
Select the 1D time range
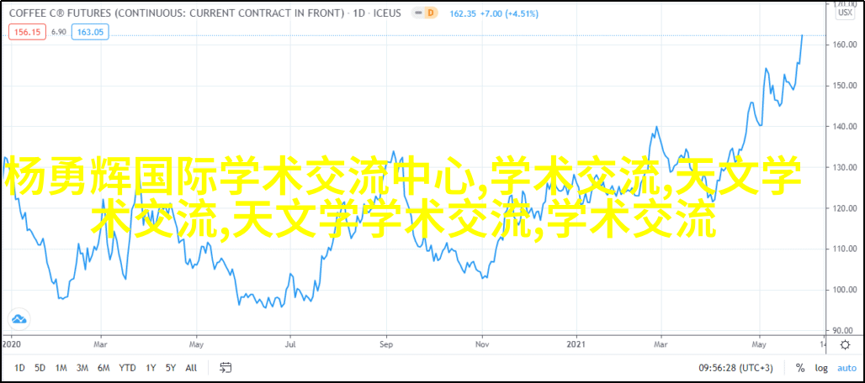tap(19, 368)
